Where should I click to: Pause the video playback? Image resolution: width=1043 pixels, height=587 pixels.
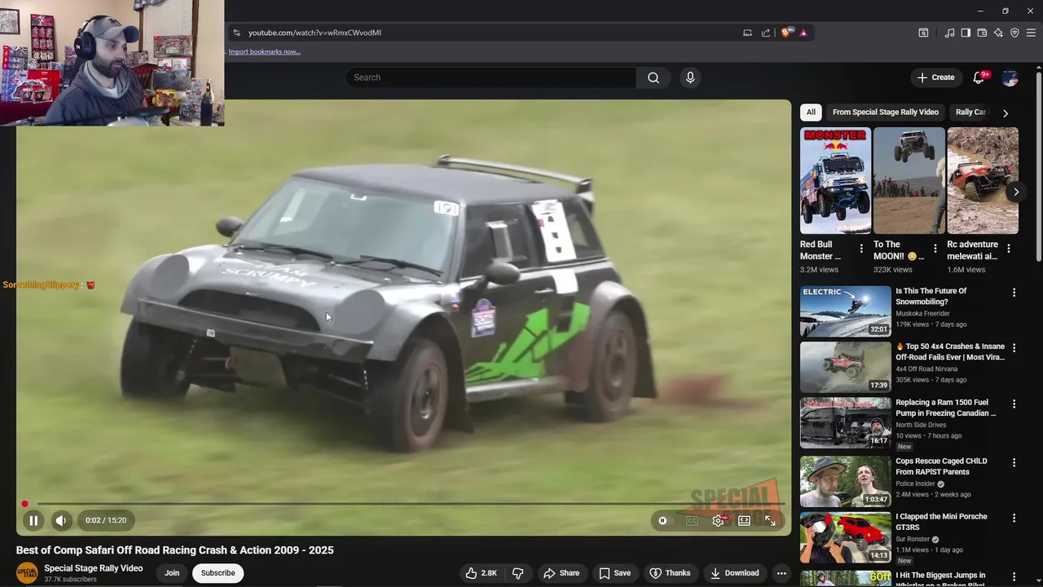33,520
